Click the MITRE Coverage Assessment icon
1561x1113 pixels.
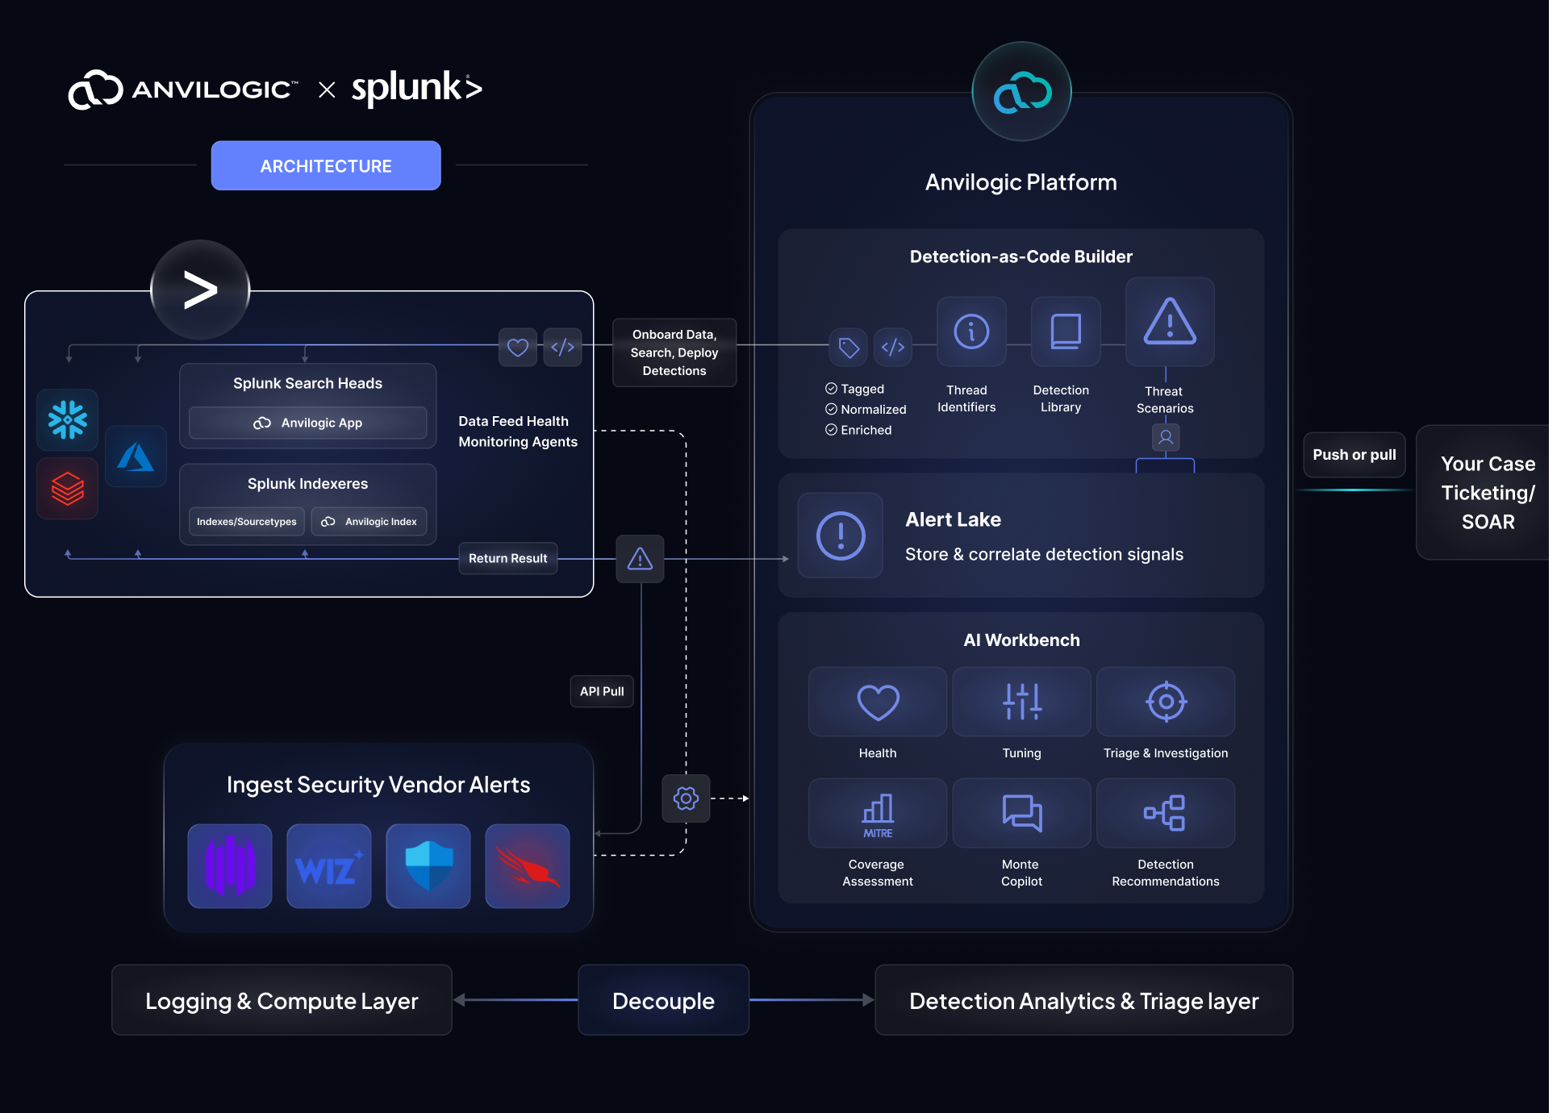878,813
